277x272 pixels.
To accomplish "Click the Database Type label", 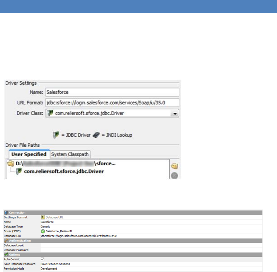I will pos(13,227).
